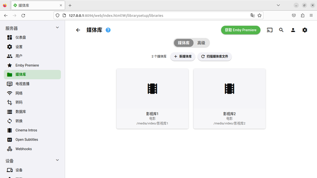Click the 2 个媒体库 count text
317x178 pixels.
pyautogui.click(x=159, y=57)
